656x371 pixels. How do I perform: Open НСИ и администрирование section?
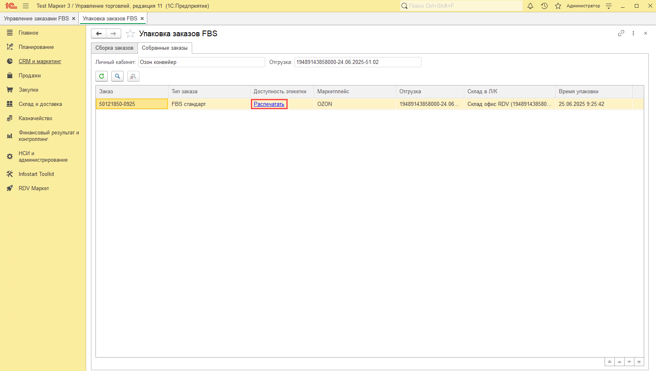[x=43, y=157]
